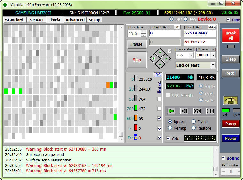Click the green play scan button

coord(171,111)
